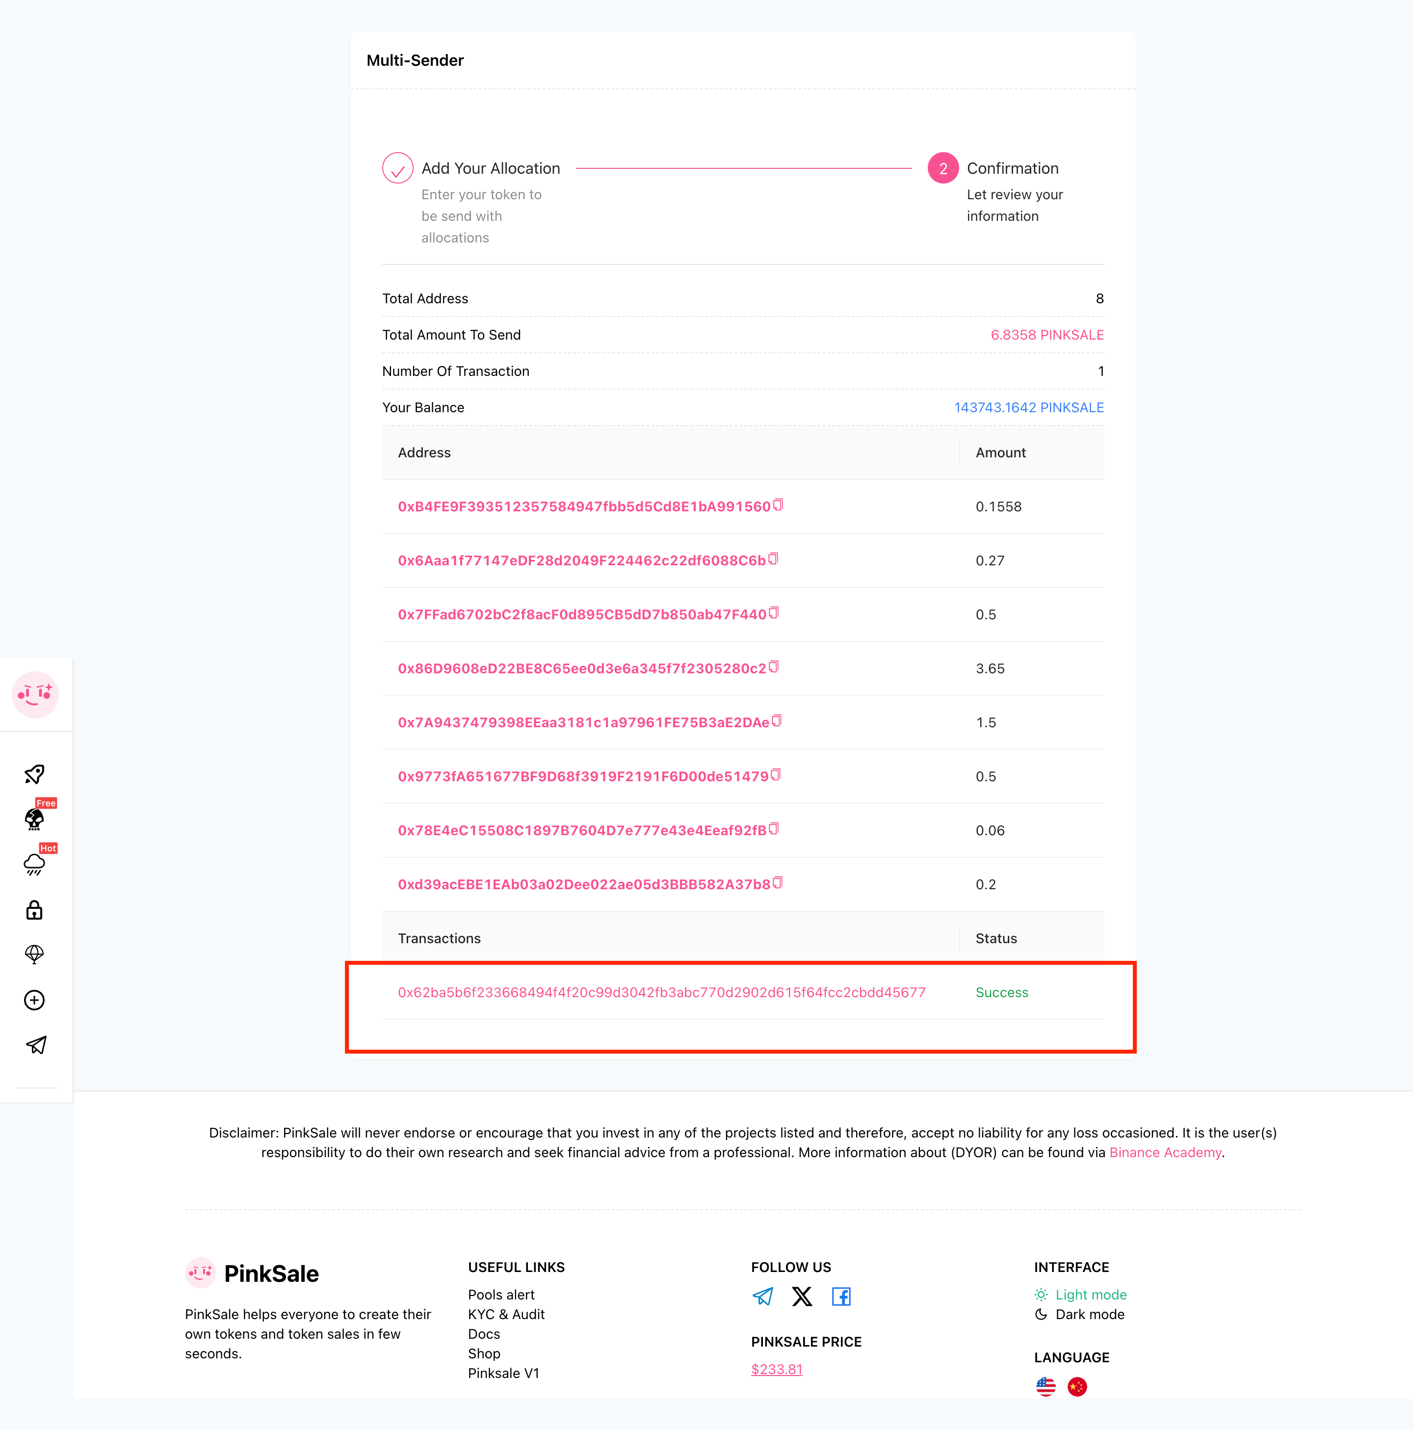
Task: Select the US flag English language
Action: tap(1046, 1386)
